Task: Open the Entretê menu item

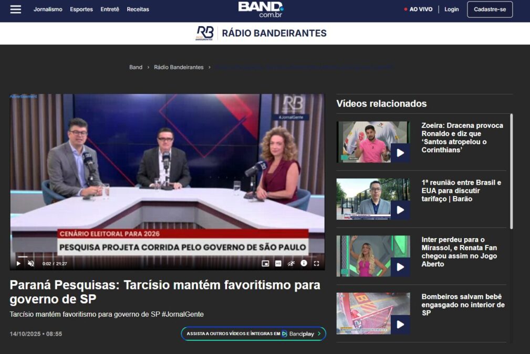Action: click(x=110, y=9)
